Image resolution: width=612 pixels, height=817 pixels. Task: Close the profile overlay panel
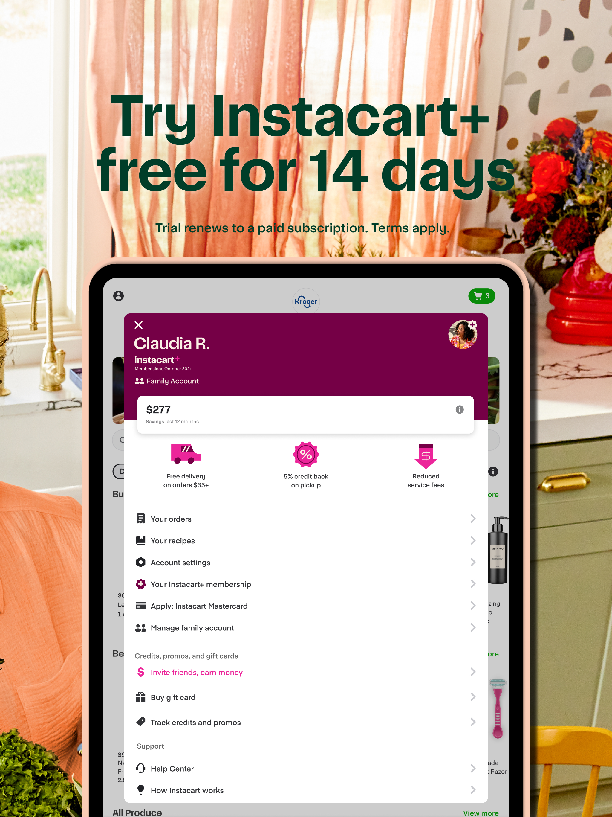click(x=139, y=324)
